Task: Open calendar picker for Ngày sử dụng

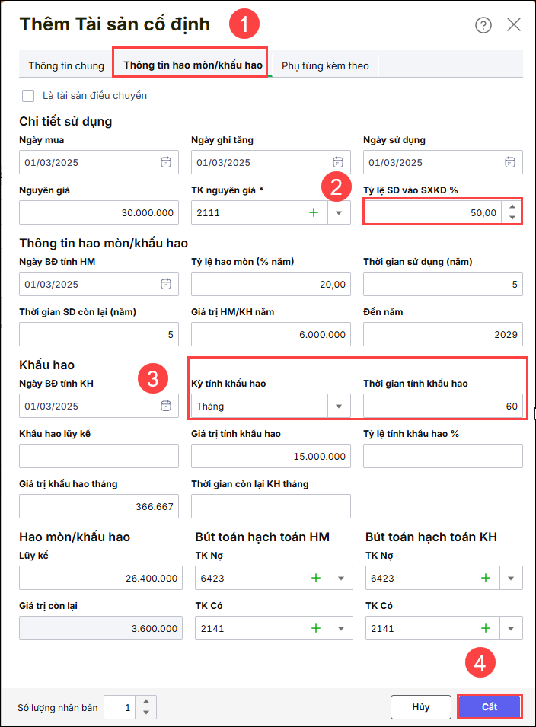Action: (510, 162)
